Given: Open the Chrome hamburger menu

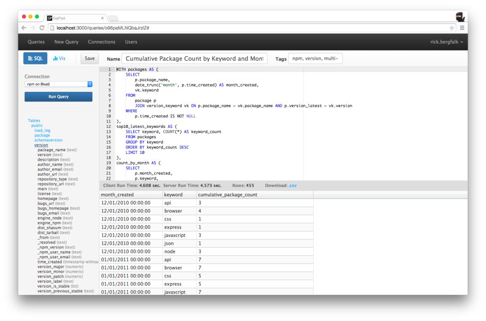Looking at the screenshot, I should click(x=462, y=28).
